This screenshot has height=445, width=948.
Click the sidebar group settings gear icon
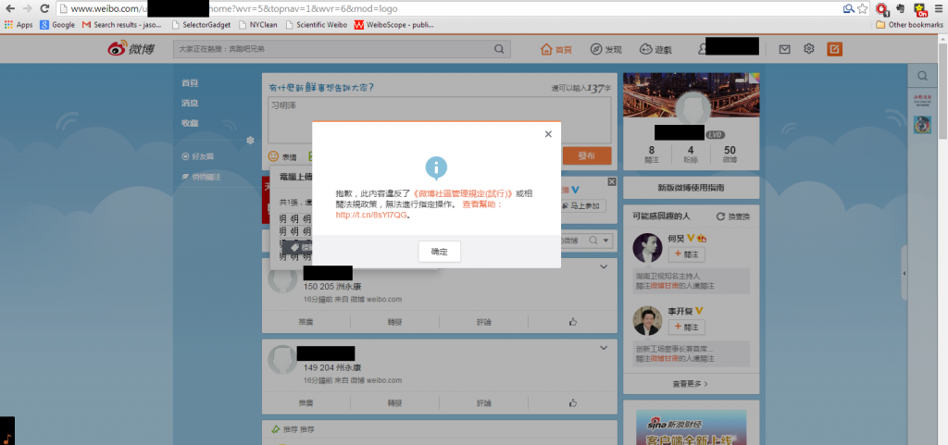249,141
